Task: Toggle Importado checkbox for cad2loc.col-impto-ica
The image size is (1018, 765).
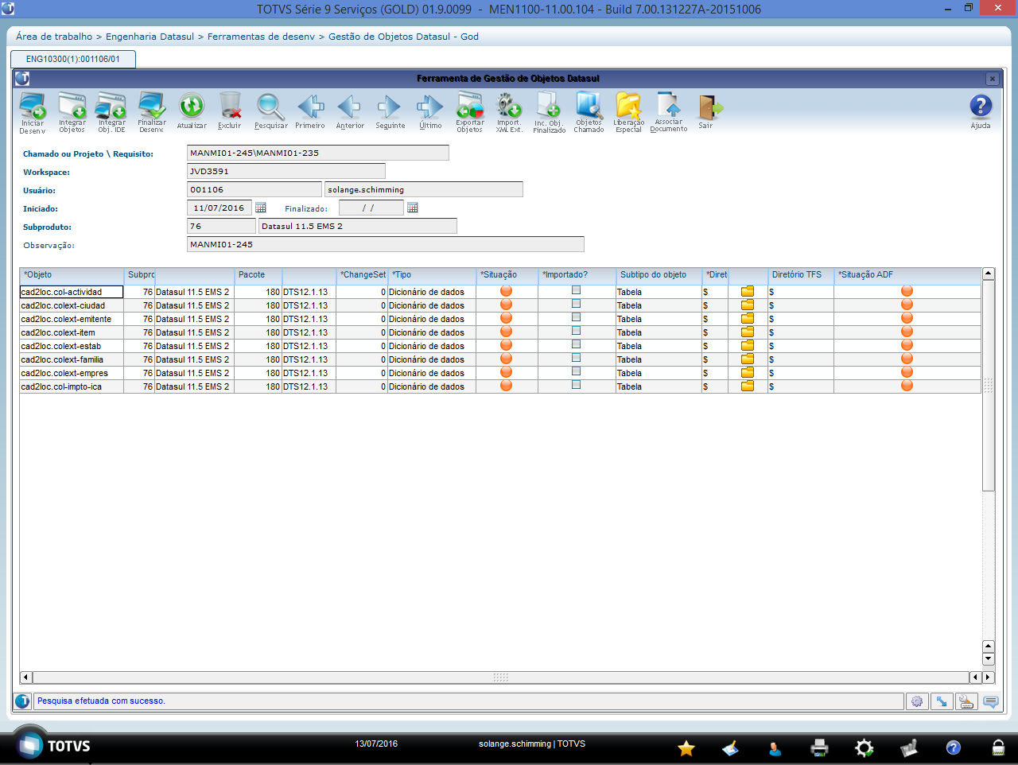Action: coord(576,385)
